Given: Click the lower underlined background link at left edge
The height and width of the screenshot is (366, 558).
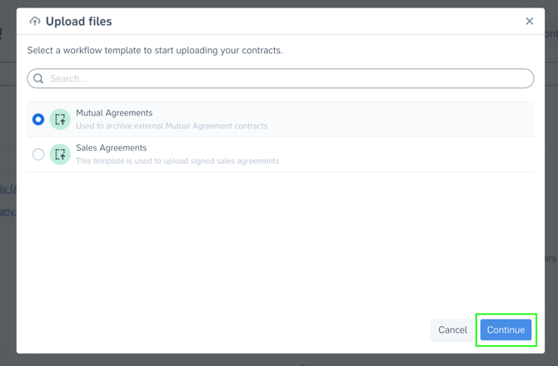Looking at the screenshot, I should pyautogui.click(x=7, y=211).
